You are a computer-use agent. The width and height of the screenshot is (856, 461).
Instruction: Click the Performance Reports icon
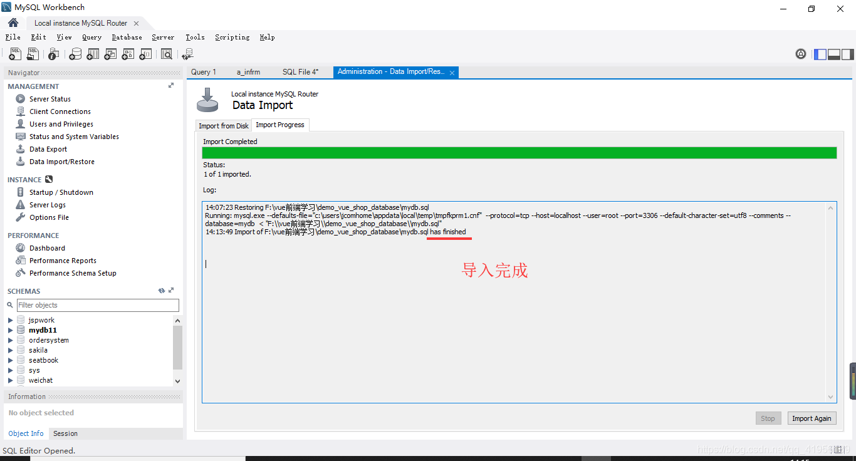pyautogui.click(x=20, y=261)
